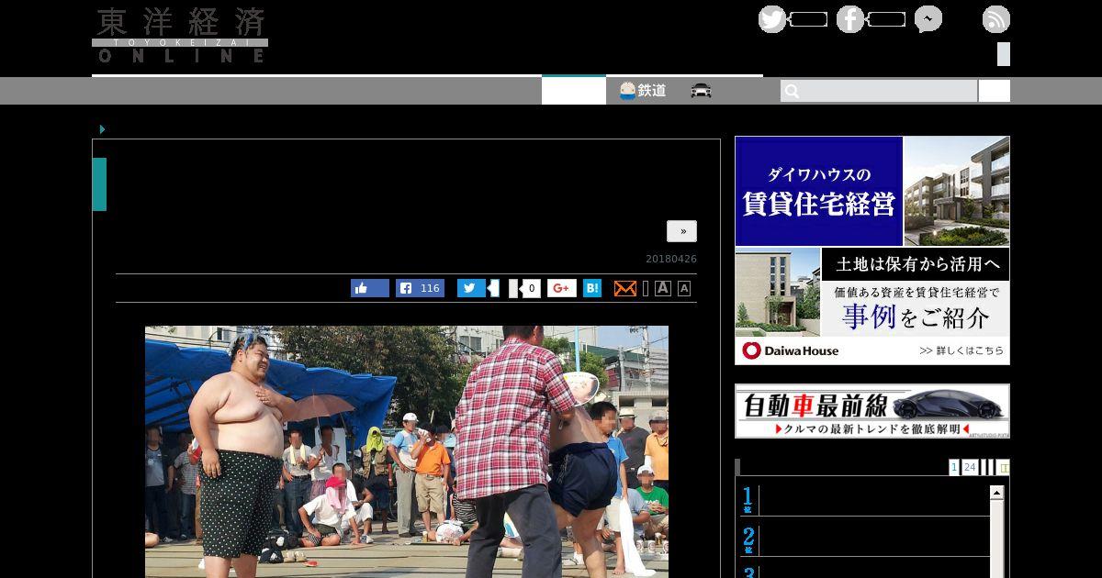Share the article on Google Plus
Image resolution: width=1102 pixels, height=578 pixels.
[562, 288]
